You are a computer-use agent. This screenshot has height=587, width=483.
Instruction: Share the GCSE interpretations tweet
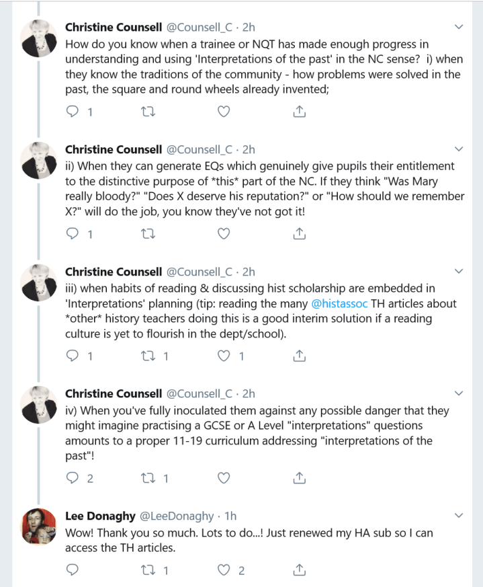[x=300, y=478]
